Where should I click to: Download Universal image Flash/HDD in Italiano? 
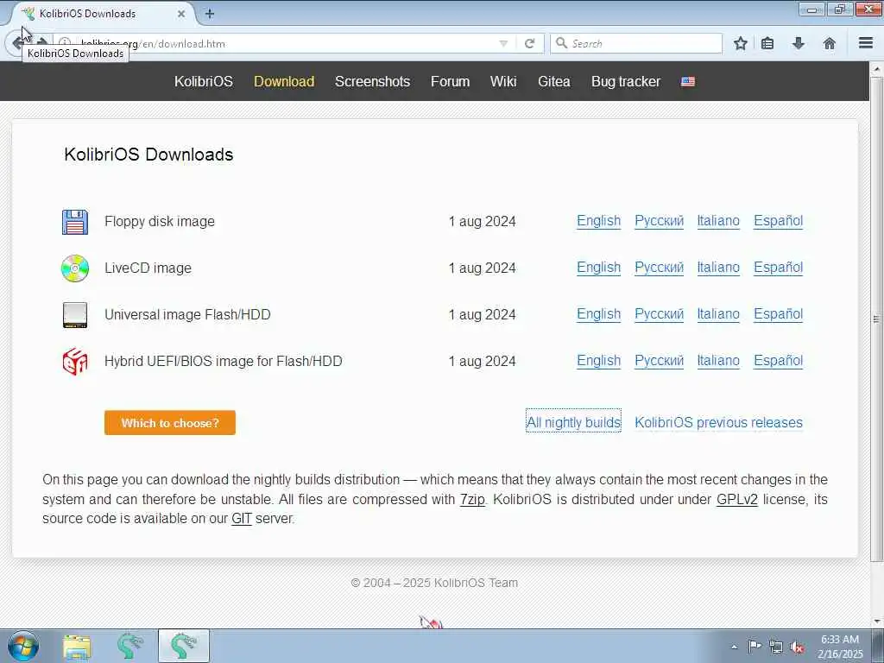[x=718, y=314]
